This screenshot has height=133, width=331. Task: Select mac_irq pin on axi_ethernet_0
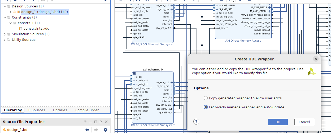168,97
